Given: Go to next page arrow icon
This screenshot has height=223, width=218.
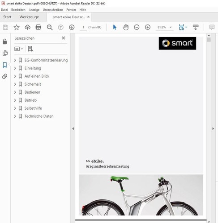Looking at the screenshot, I should tap(72, 27).
